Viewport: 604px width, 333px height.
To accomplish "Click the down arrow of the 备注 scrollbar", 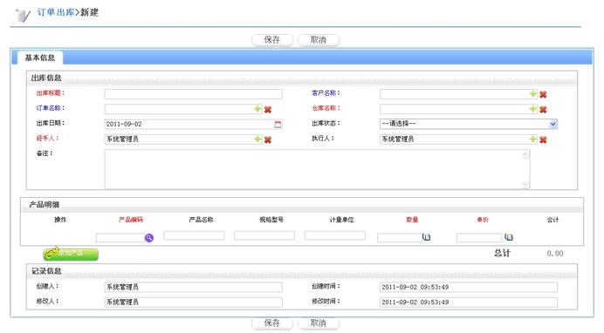I will (x=525, y=185).
